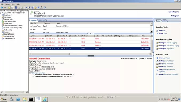Click the icon beside View Log Status
Viewport: 181px width, 102px height.
pyautogui.click(x=157, y=58)
